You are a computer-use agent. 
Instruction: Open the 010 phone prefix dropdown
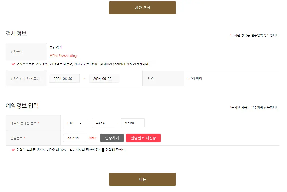click(x=74, y=123)
